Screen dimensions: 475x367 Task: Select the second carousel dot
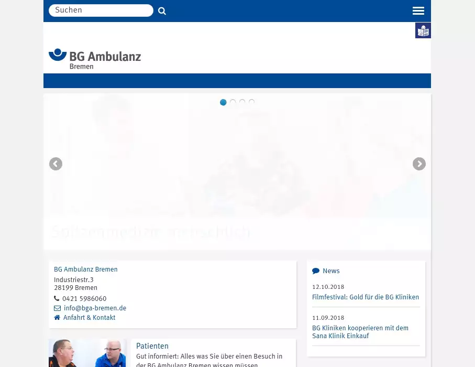tap(233, 102)
